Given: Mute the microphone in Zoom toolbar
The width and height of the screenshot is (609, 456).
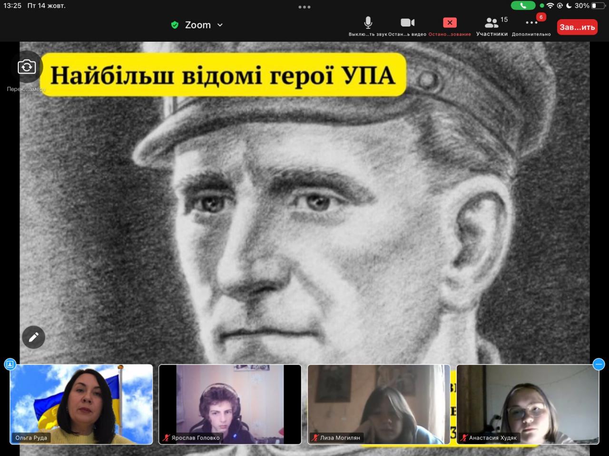Looking at the screenshot, I should coord(368,23).
